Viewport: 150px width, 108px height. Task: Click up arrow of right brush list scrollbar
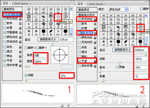pos(146,16)
